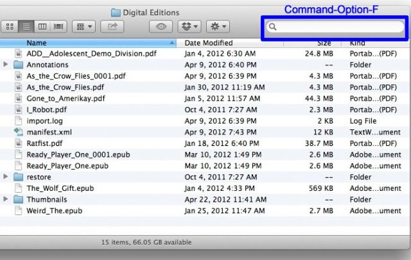This screenshot has width=411, height=260.
Task: Switch to list view mode
Action: pos(27,27)
